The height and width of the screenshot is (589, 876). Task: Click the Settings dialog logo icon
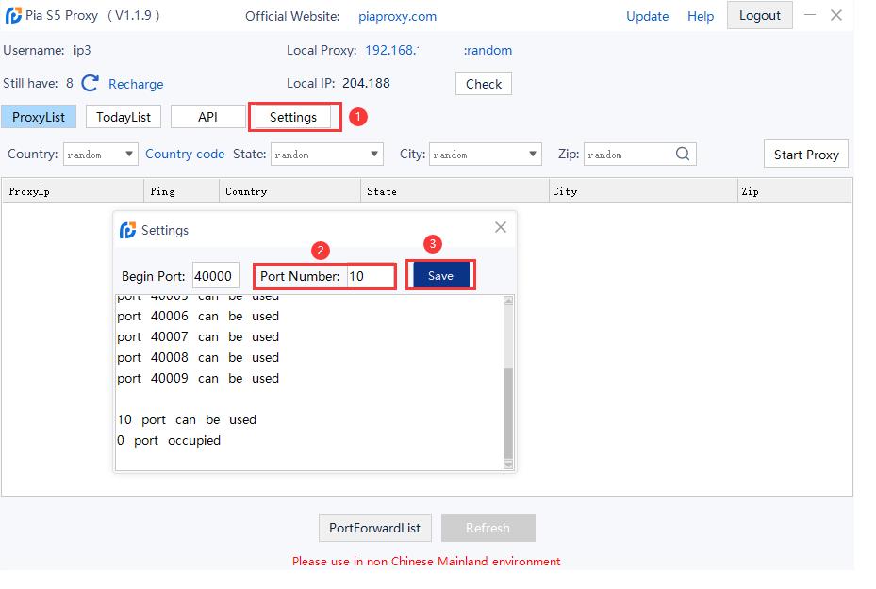coord(127,230)
